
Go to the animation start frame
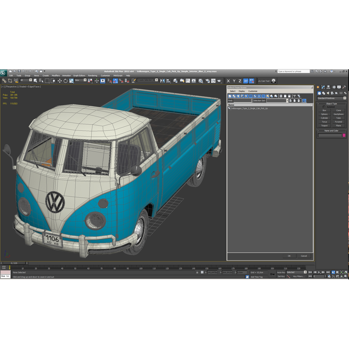[x=310, y=272]
